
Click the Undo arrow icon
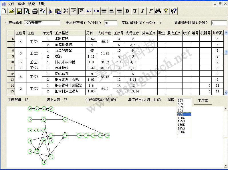point(89,11)
